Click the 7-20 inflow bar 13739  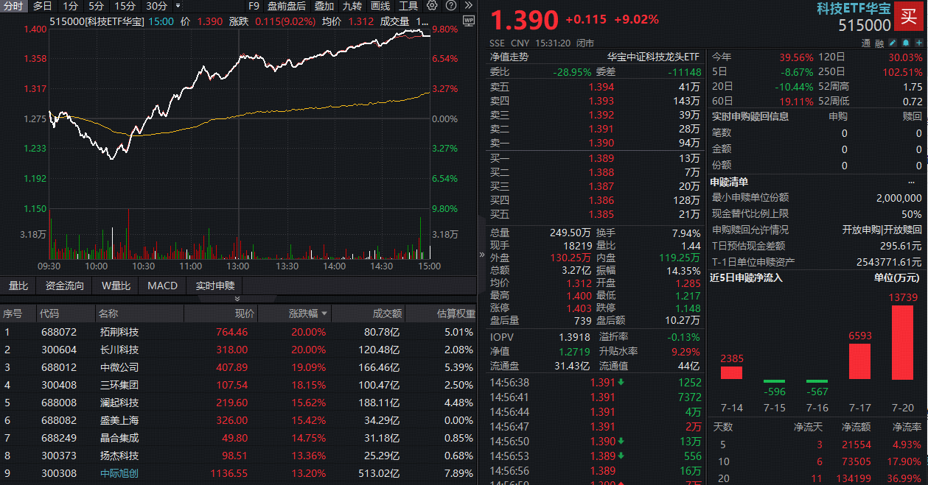pyautogui.click(x=904, y=342)
